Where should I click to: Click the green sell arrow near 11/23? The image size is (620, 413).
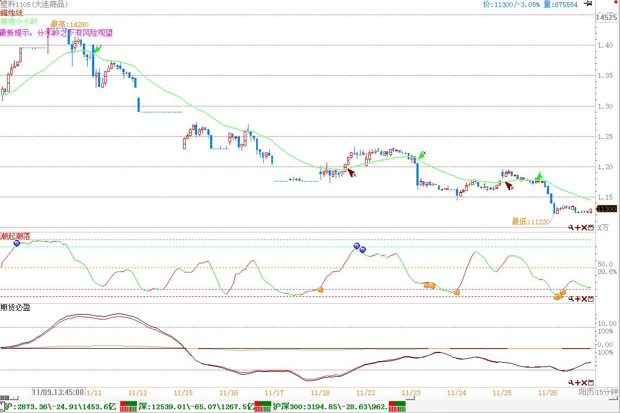[422, 155]
